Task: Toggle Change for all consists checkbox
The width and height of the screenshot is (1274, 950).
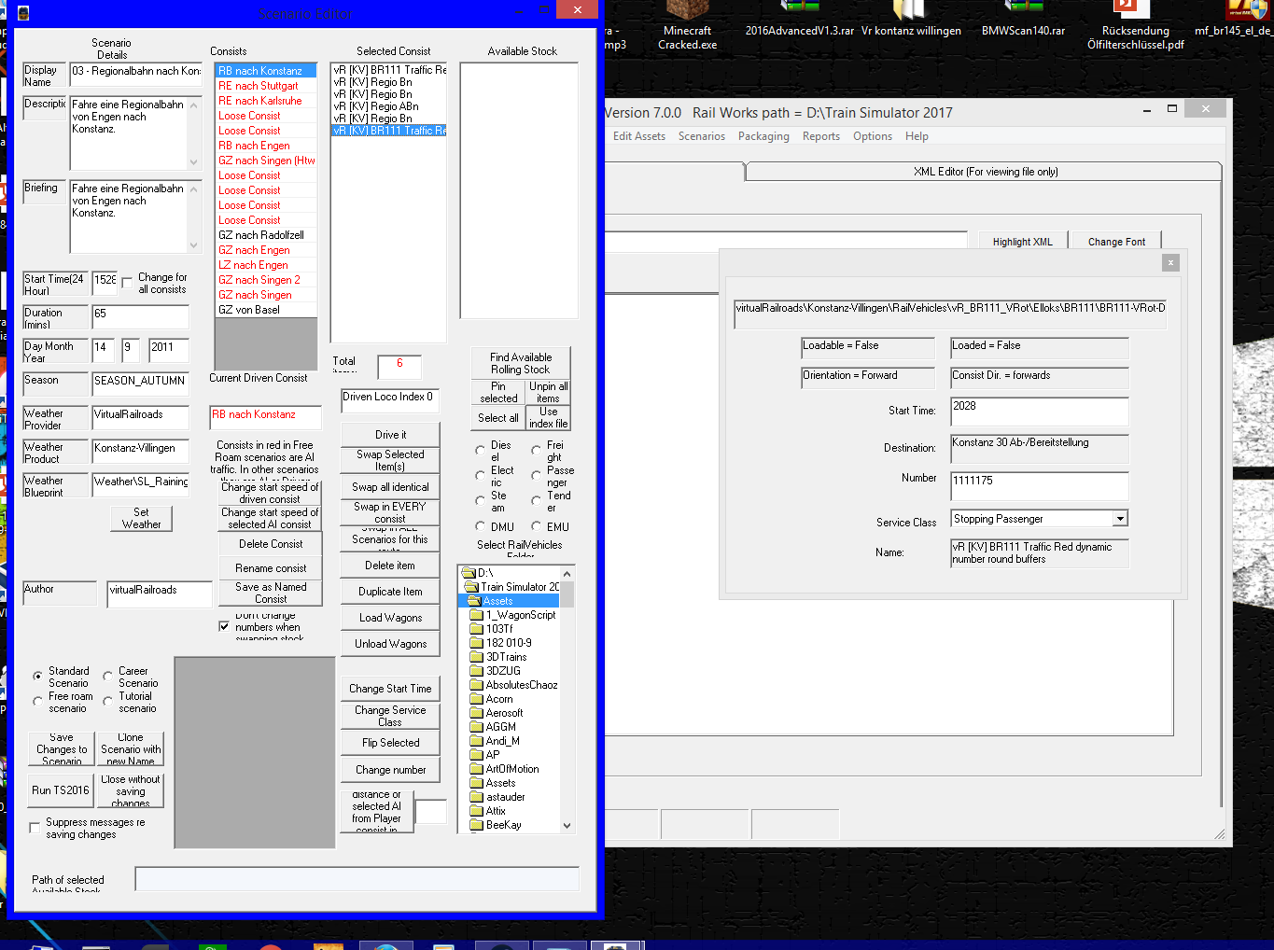Action: (x=127, y=283)
